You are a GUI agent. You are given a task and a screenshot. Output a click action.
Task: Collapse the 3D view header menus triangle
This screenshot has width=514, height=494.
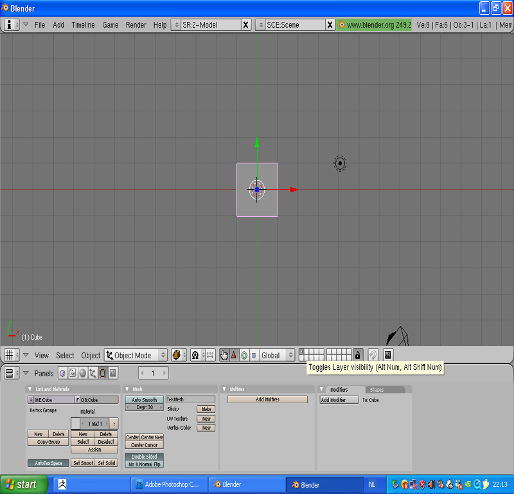pyautogui.click(x=26, y=355)
